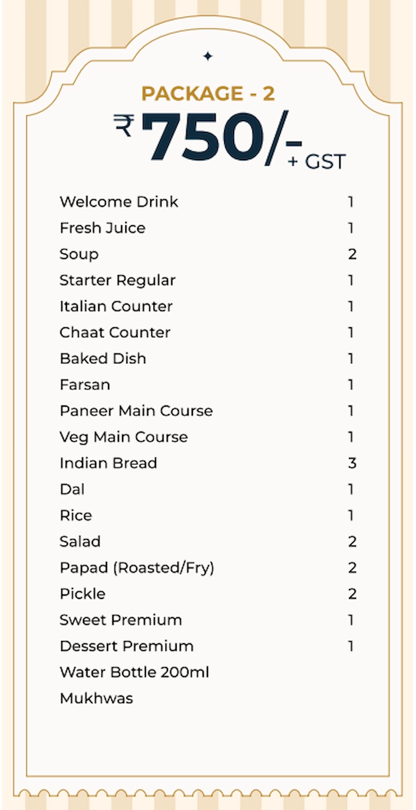This screenshot has height=810, width=416.
Task: Click Veg Main Course entry
Action: click(124, 437)
